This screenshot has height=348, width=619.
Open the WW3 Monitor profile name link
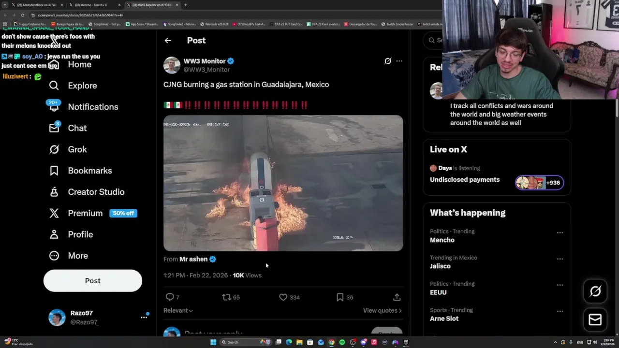[205, 61]
